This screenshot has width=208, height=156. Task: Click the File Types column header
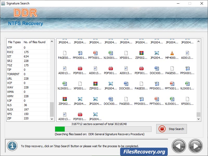[14, 42]
